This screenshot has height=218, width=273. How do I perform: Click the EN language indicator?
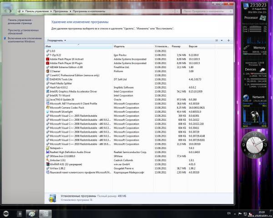tap(229, 213)
